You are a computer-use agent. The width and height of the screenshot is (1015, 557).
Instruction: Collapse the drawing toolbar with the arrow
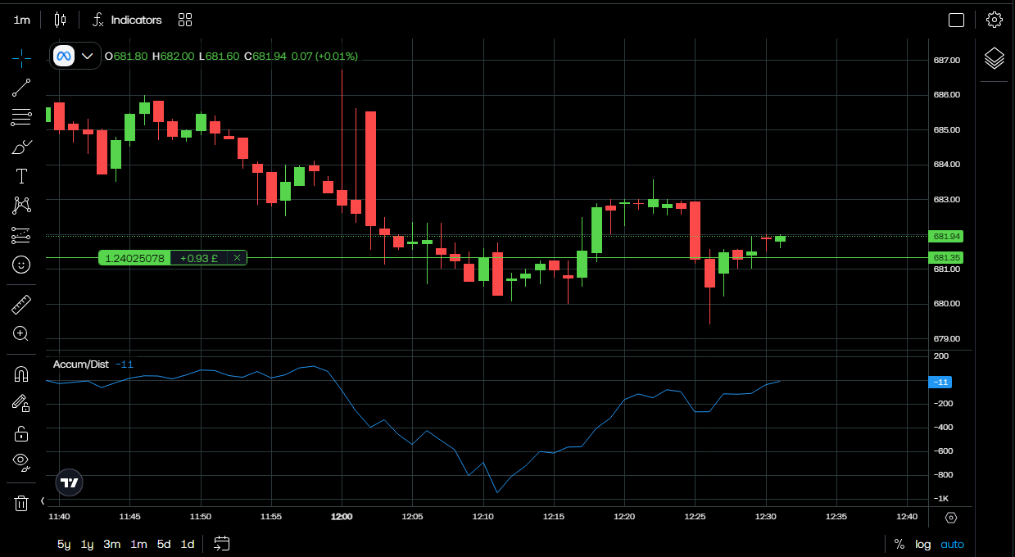[x=43, y=500]
